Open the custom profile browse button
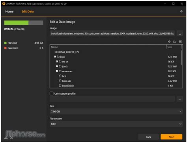The height and width of the screenshot is (143, 187). tap(180, 99)
